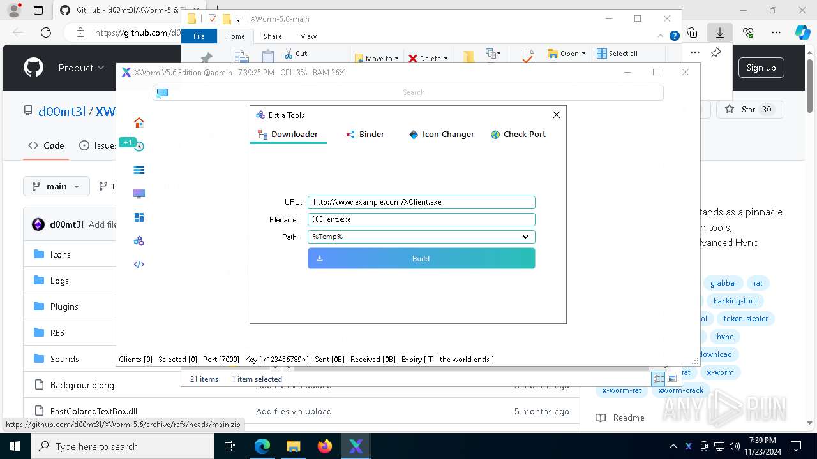The width and height of the screenshot is (817, 459).
Task: Open the notification center icon
Action: [x=796, y=446]
